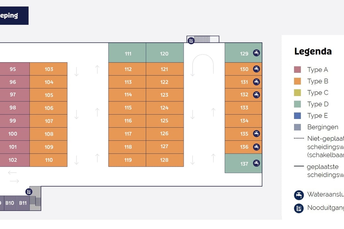Image resolution: width=344 pixels, height=229 pixels.
Task: Click the emergency exit icon near B11
Action: (29, 192)
